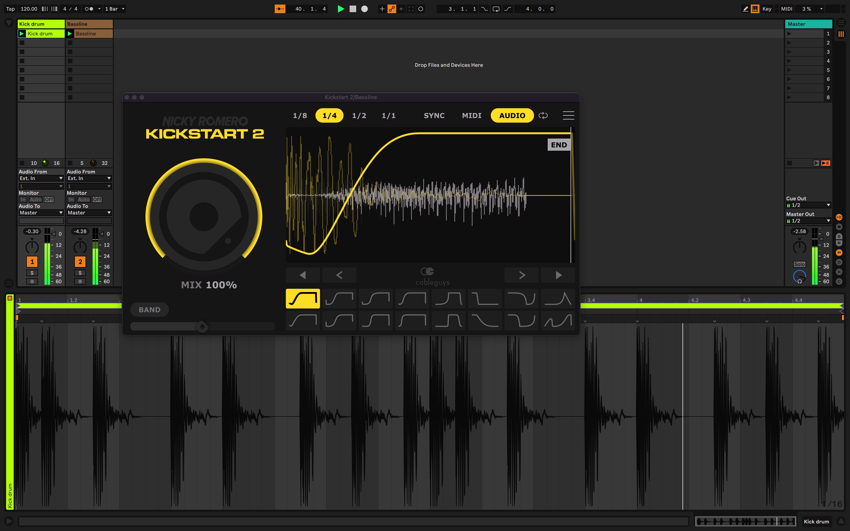
Task: Open the Master Out 1/2 dropdown
Action: (x=808, y=221)
